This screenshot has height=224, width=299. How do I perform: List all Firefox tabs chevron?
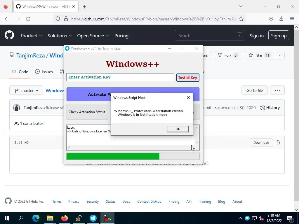[x=241, y=6]
